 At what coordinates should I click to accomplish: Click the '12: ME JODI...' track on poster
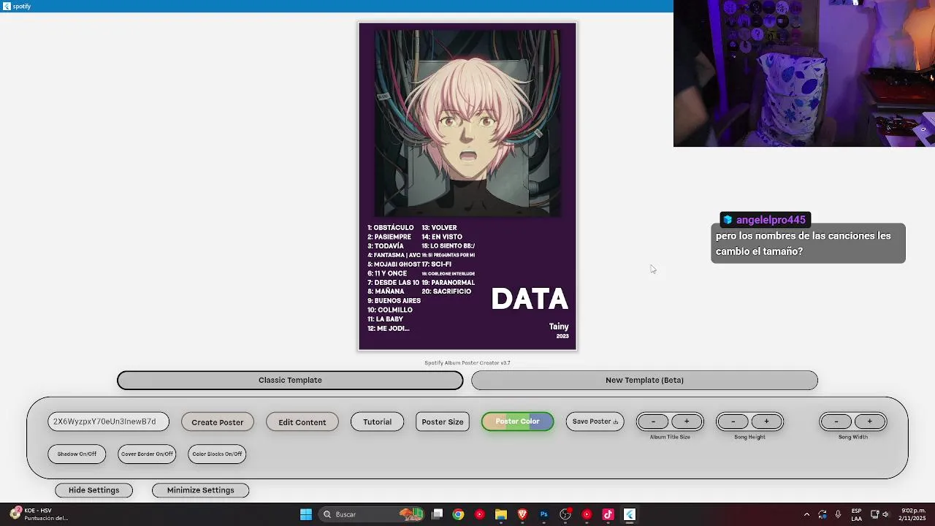(388, 329)
